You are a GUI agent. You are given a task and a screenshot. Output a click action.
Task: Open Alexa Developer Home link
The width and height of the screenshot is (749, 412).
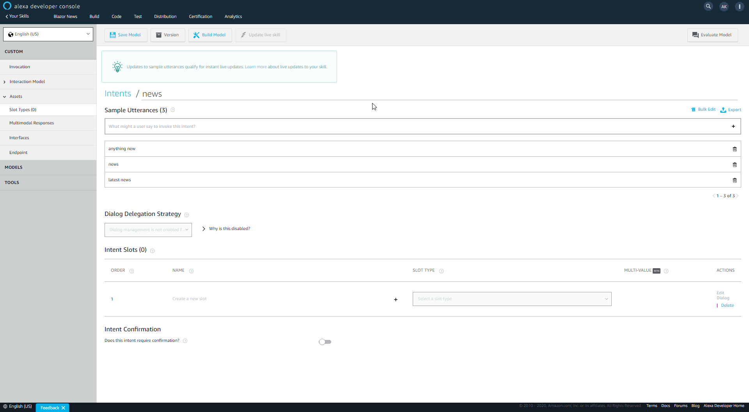724,406
